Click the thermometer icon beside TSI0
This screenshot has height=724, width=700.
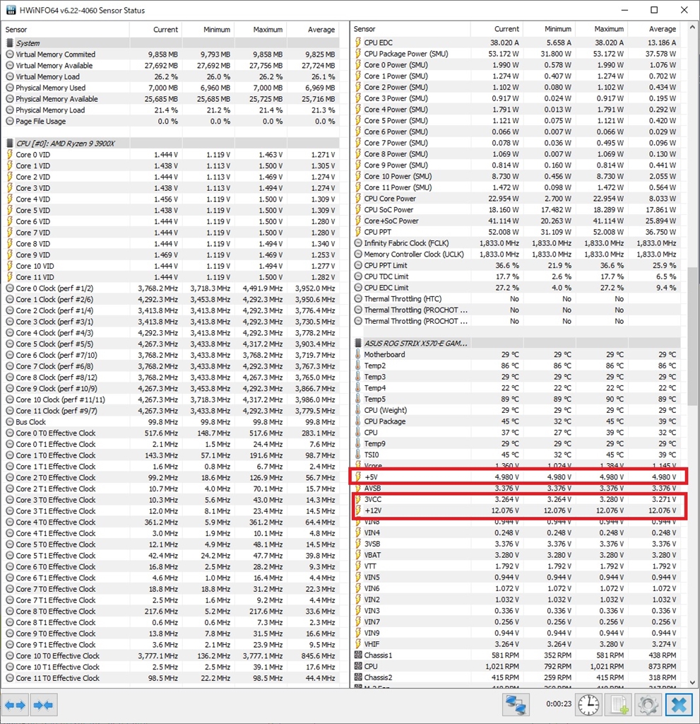[x=358, y=455]
